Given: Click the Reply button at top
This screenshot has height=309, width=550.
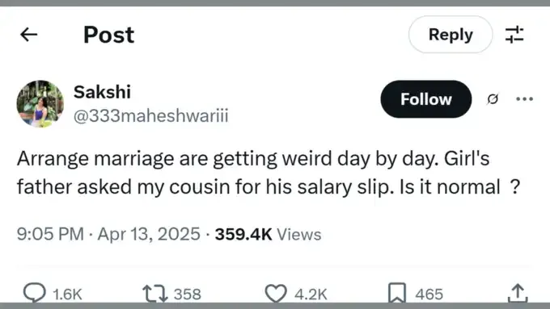Looking at the screenshot, I should point(451,35).
